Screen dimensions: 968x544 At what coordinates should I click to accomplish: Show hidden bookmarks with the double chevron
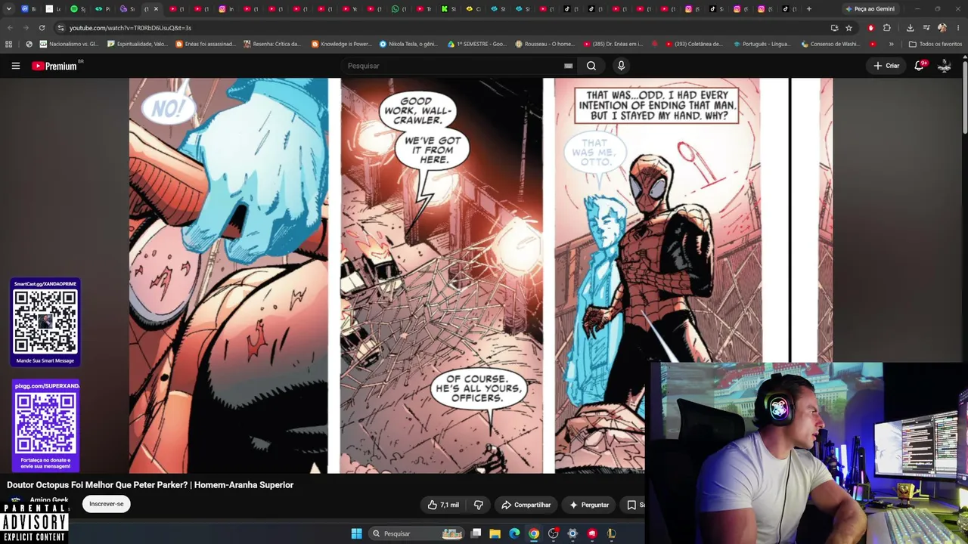point(891,44)
